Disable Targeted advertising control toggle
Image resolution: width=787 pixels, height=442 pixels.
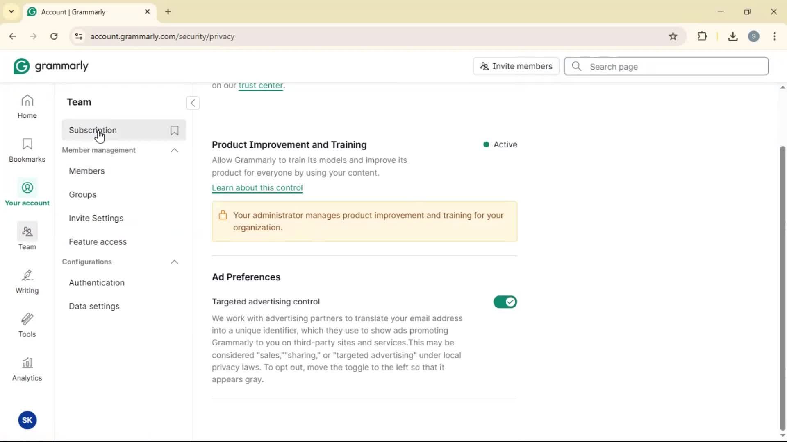[505, 302]
